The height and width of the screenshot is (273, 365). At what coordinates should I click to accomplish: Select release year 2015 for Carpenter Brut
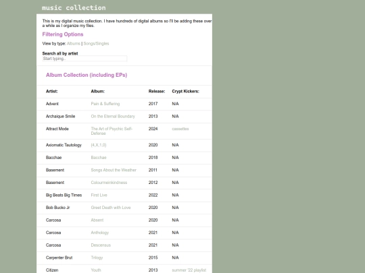153,257
